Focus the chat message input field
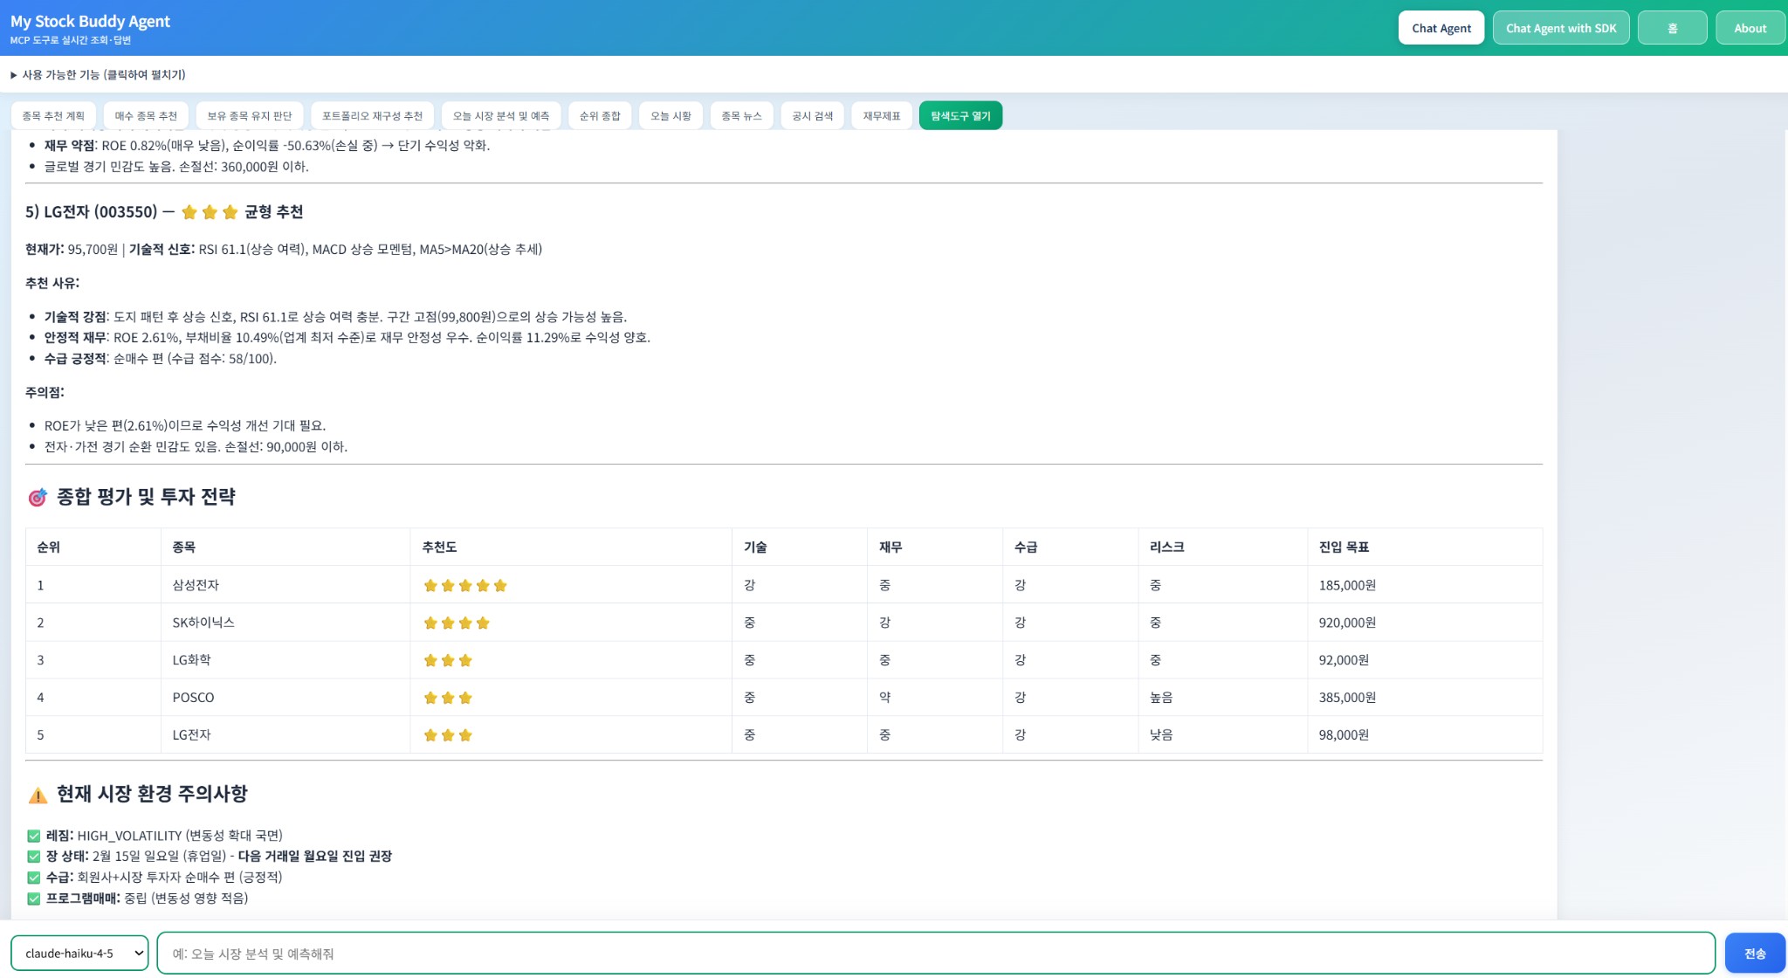1788x978 pixels. click(x=935, y=954)
